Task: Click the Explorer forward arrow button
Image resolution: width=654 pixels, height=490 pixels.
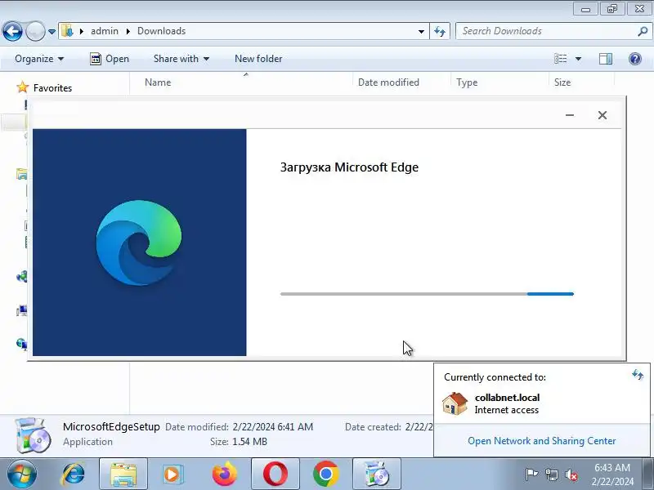Action: coord(35,31)
